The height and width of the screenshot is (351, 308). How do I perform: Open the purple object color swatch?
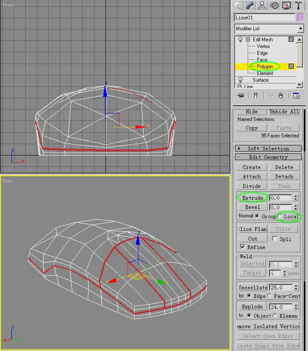tap(300, 17)
